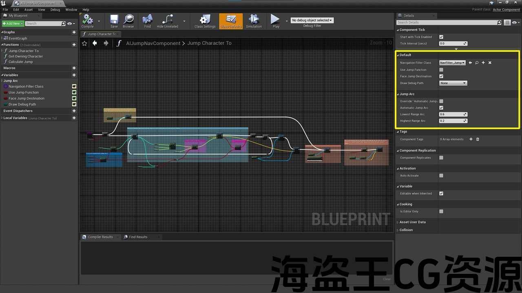Screen dimensions: 522x293
Task: Open the Content Browser via Browse icon
Action: click(128, 20)
